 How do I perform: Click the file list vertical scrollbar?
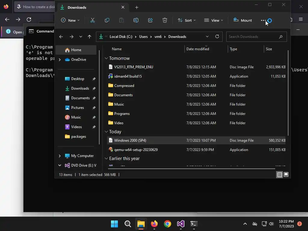point(288,93)
